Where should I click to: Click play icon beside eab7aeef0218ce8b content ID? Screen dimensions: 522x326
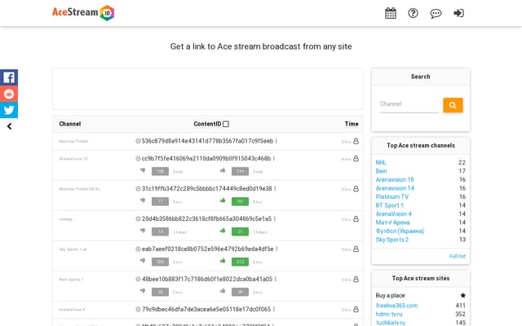pos(138,249)
